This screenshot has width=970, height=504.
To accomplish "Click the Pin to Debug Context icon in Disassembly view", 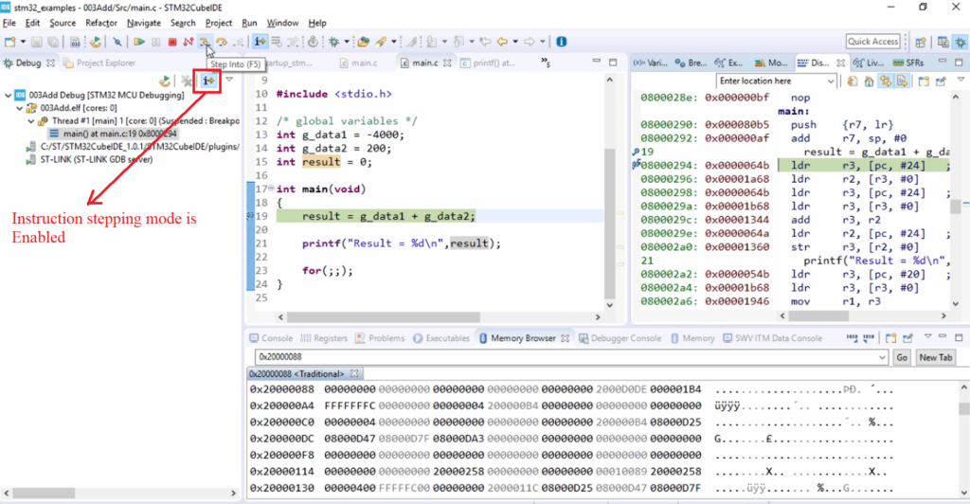I will (x=941, y=81).
